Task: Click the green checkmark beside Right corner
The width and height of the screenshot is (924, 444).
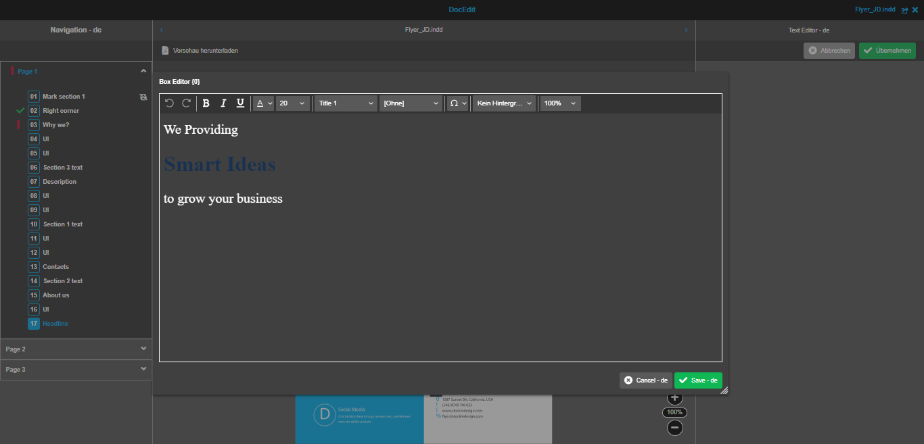Action: (19, 110)
